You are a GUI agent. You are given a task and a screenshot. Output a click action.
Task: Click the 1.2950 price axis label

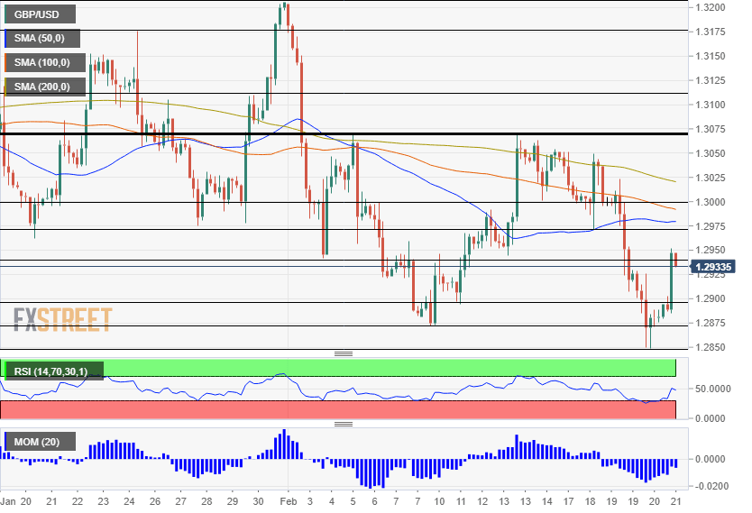coord(711,251)
